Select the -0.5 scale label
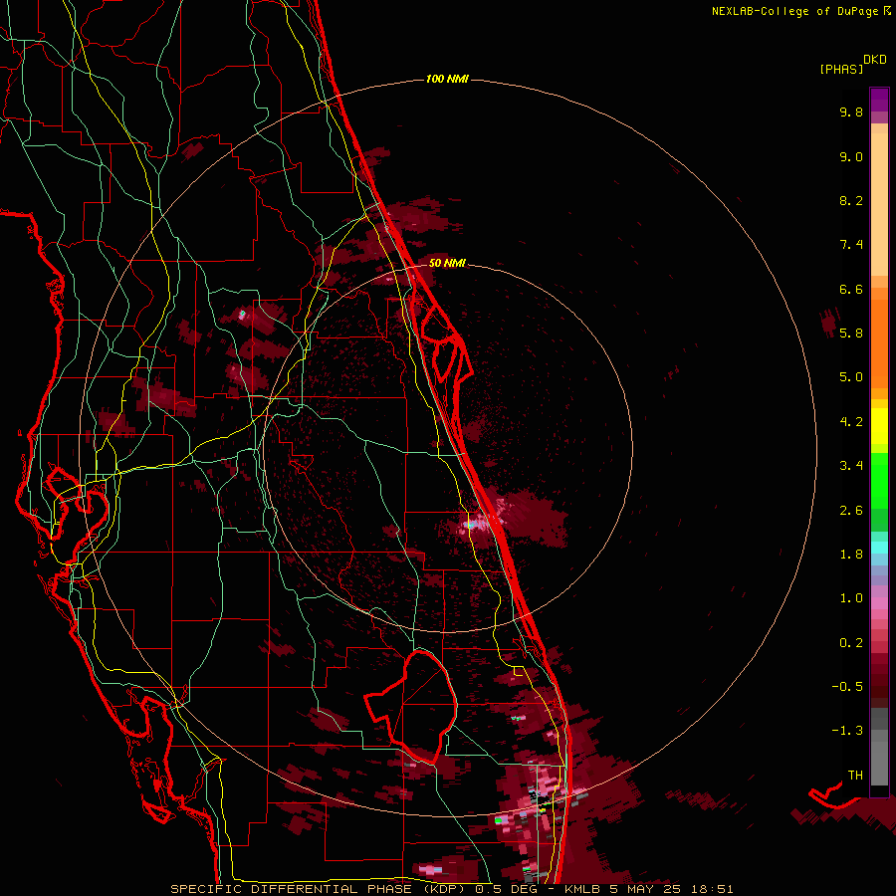The width and height of the screenshot is (896, 896). (847, 686)
